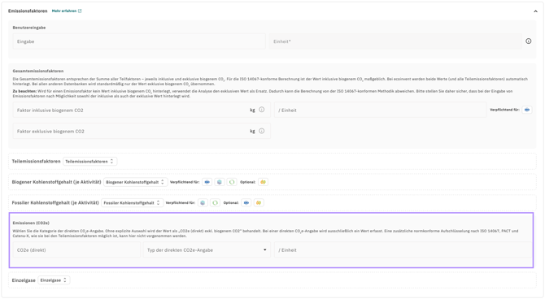Click green circle badge in Fossiler Kohlenstoffgehalt row
Image resolution: width=545 pixels, height=299 pixels.
pyautogui.click(x=215, y=203)
